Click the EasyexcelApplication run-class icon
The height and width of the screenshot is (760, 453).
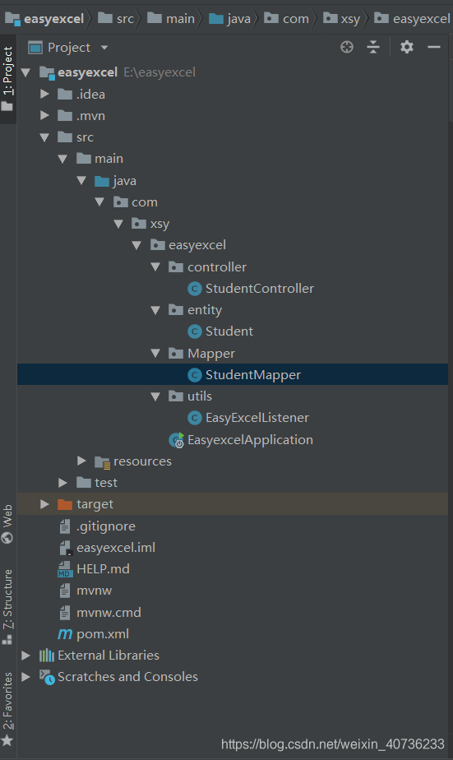click(x=177, y=439)
